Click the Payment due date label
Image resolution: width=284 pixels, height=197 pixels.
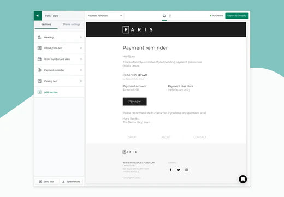[180, 86]
